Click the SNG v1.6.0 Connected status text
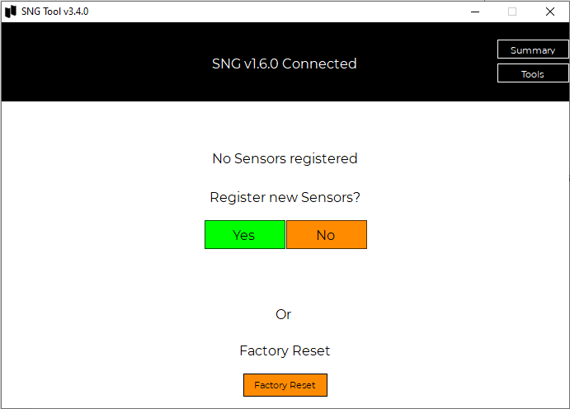 click(285, 63)
